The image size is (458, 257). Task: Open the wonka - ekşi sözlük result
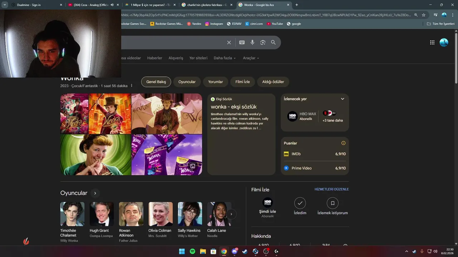tap(234, 107)
